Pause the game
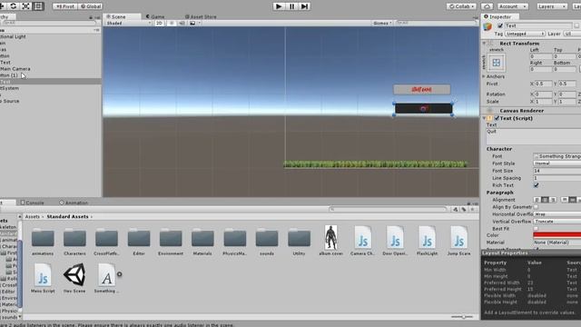 click(291, 6)
